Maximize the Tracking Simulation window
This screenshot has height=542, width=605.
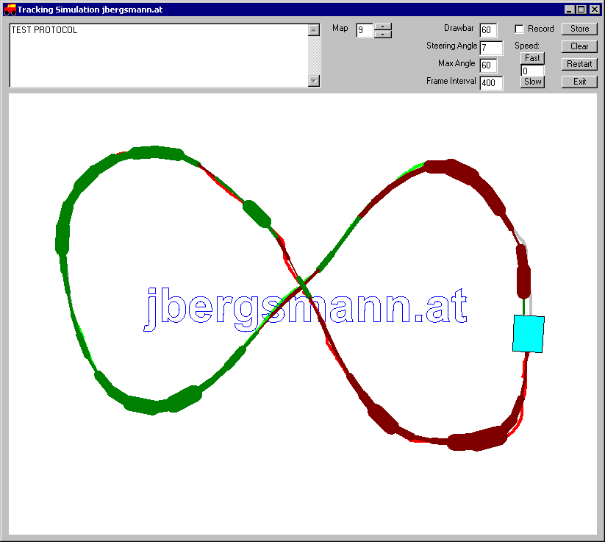pyautogui.click(x=581, y=10)
